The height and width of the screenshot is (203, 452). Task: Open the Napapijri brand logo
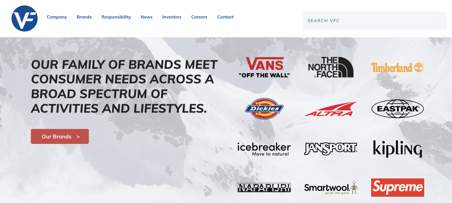[x=264, y=188]
